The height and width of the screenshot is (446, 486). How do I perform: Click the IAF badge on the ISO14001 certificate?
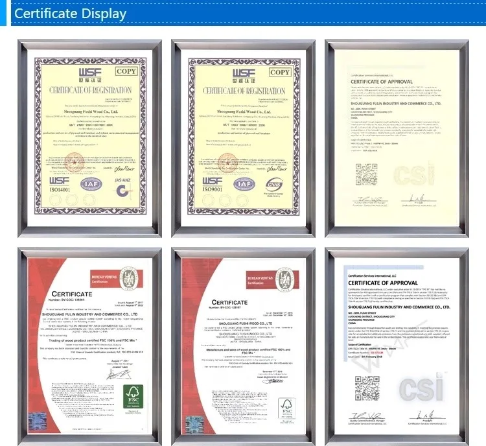click(x=91, y=184)
